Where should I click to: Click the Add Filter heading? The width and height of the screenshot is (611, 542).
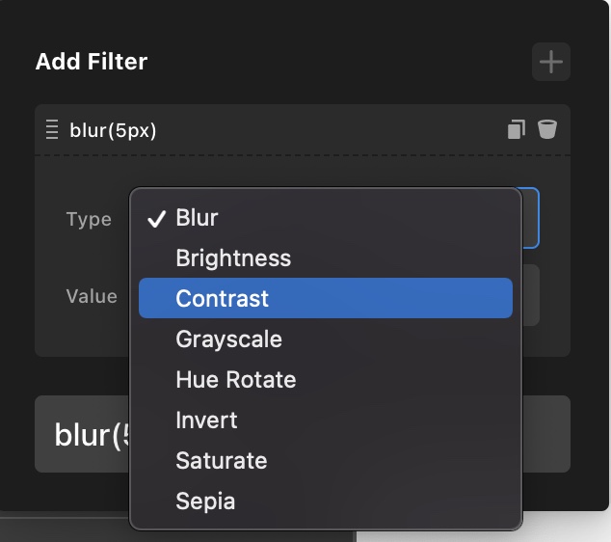(x=92, y=63)
